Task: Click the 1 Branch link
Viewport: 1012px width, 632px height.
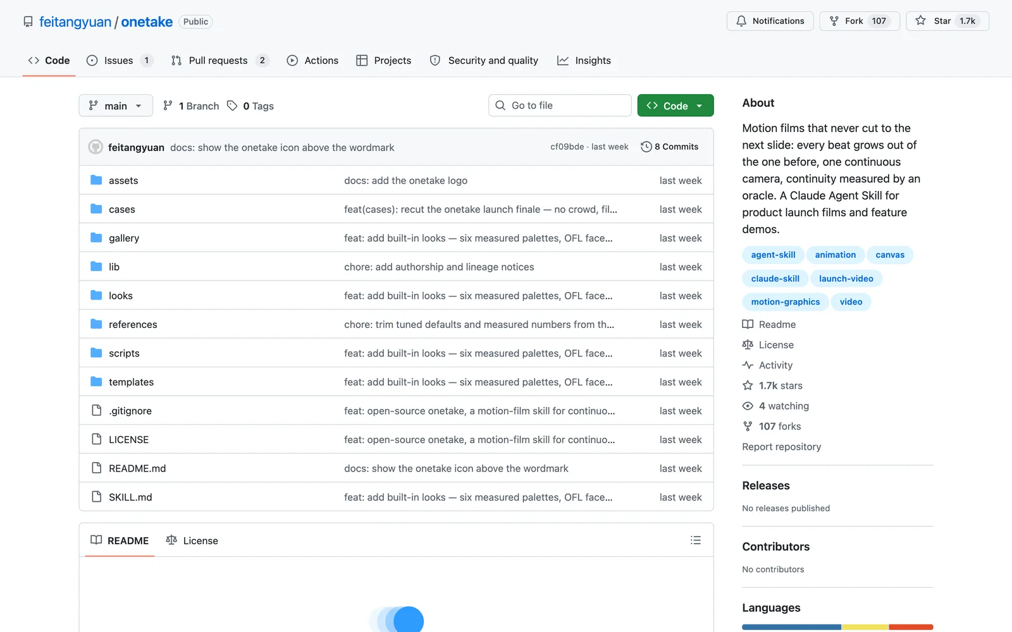Action: pos(191,106)
